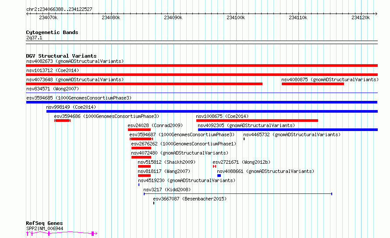The height and width of the screenshot is (238, 390).
Task: Click the DGV Structural Variants track title
Action: click(61, 56)
